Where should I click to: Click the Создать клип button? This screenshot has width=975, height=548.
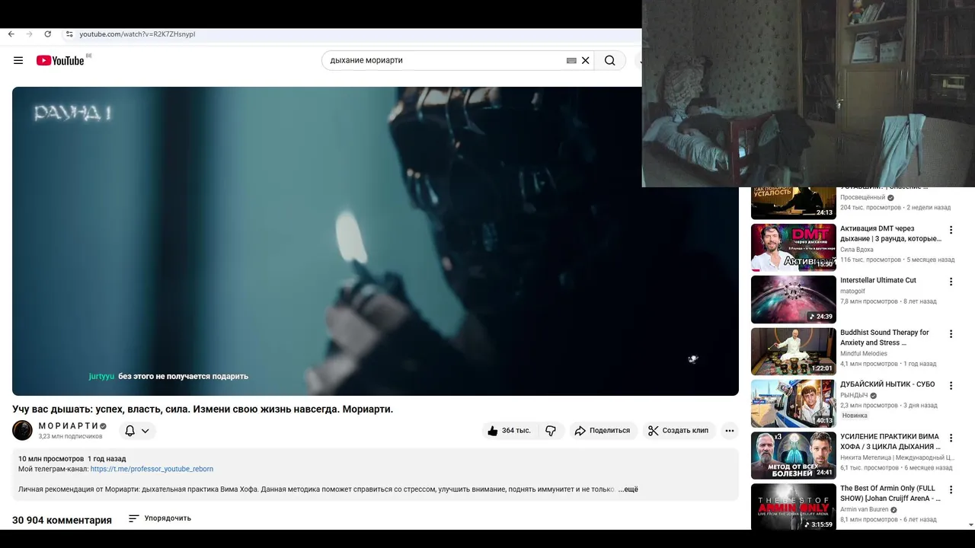point(679,431)
